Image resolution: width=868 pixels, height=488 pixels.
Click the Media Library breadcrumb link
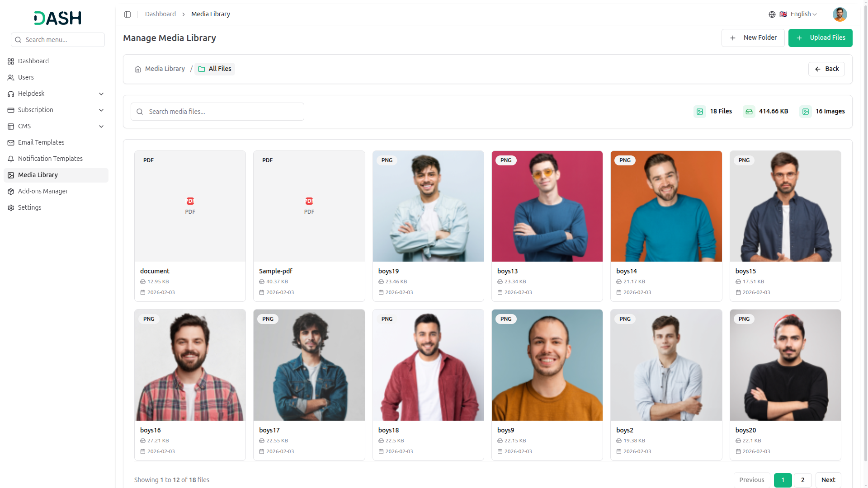click(165, 69)
